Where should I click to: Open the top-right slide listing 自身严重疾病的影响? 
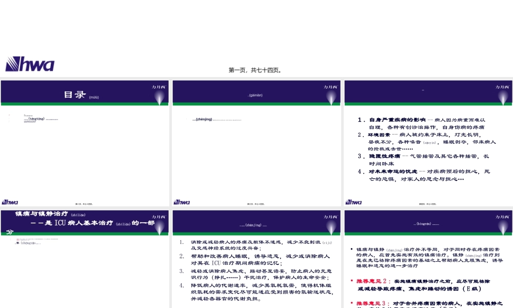[x=427, y=144]
